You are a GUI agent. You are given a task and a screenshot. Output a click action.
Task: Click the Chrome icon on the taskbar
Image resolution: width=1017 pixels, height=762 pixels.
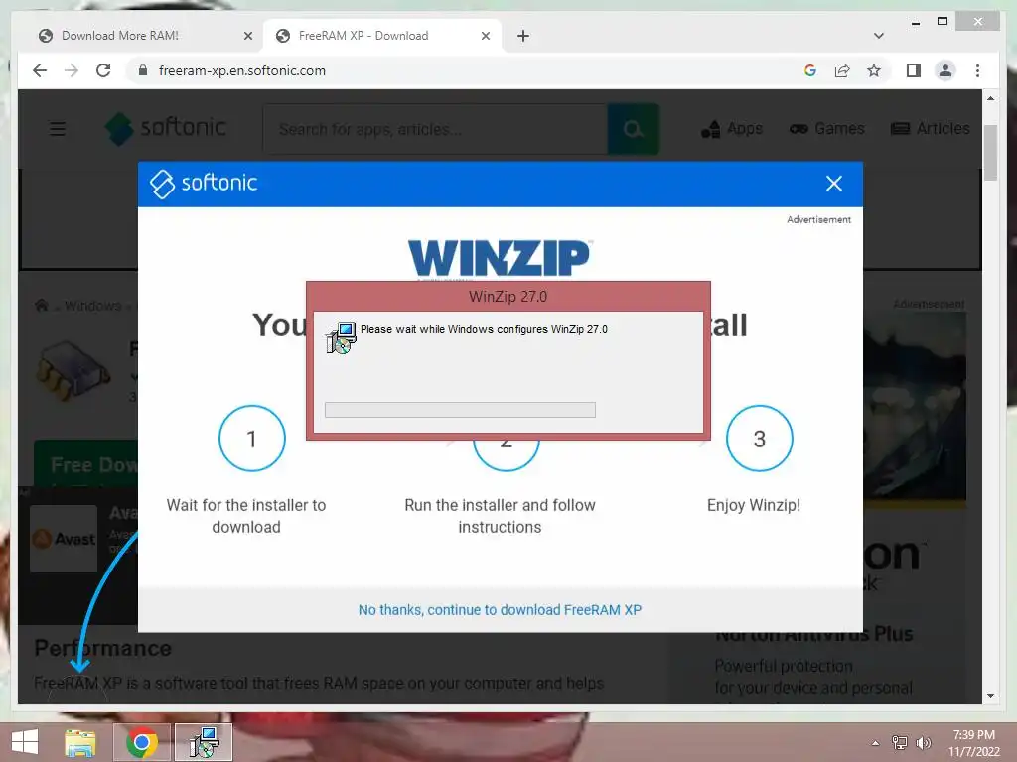click(142, 742)
